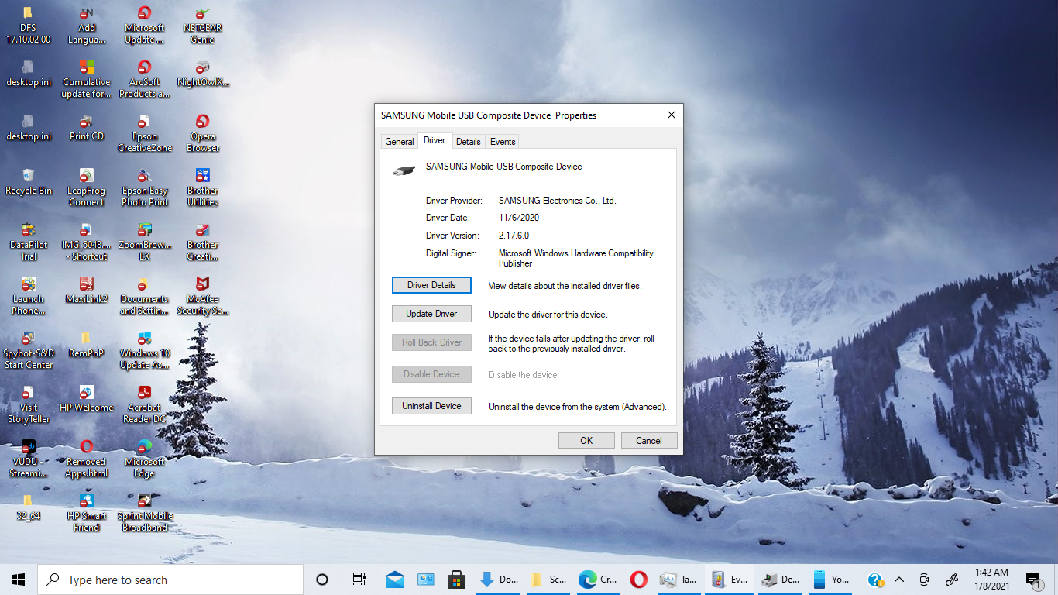
Task: Switch to the Details tab
Action: [469, 141]
